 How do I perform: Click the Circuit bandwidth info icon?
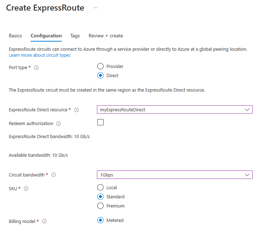click(54, 175)
